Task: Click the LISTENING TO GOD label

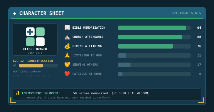Action: tap(87, 55)
